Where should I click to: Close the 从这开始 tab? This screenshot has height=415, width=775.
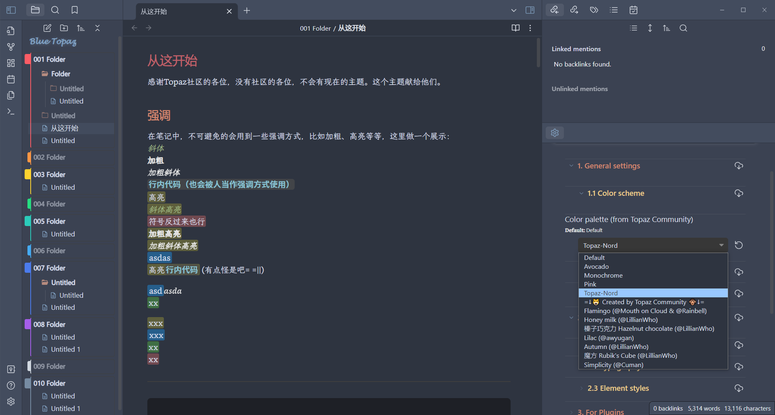[x=229, y=11]
